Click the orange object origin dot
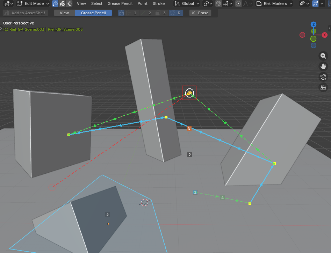Image resolution: width=331 pixels, height=253 pixels. point(108,224)
